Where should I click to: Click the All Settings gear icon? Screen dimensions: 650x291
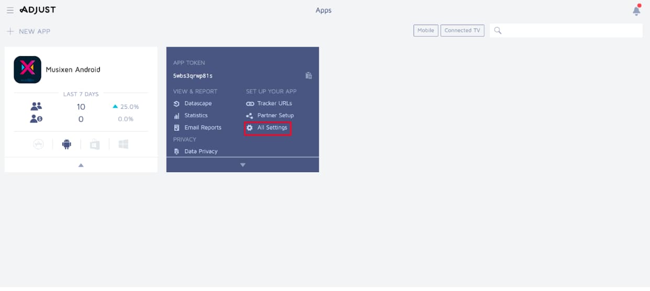click(250, 128)
